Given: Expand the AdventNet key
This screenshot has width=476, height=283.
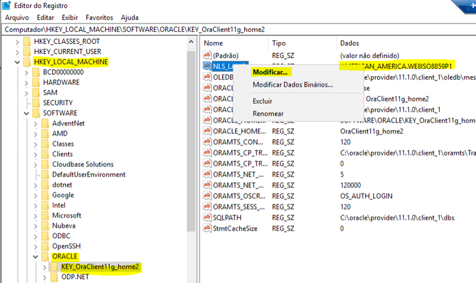Looking at the screenshot, I should pyautogui.click(x=35, y=124).
